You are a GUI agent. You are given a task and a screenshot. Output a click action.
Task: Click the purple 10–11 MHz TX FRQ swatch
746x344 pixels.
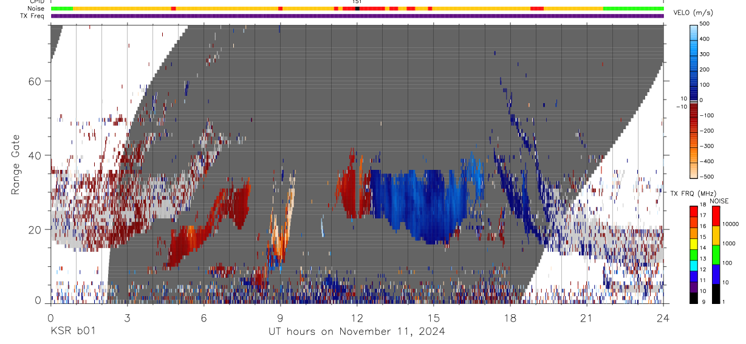point(693,287)
